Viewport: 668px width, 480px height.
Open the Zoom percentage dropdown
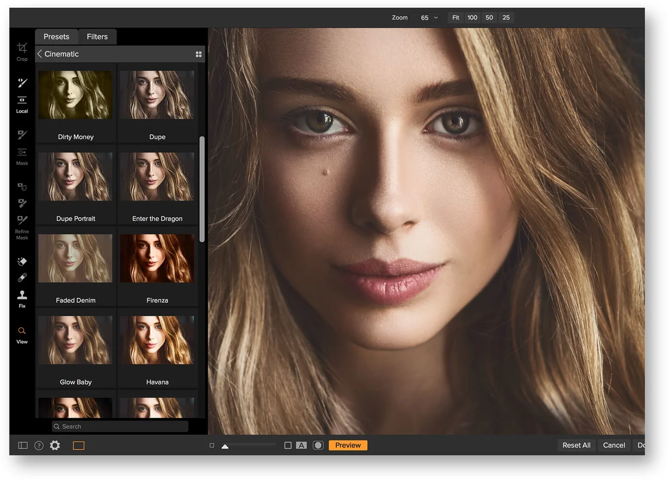pos(429,18)
